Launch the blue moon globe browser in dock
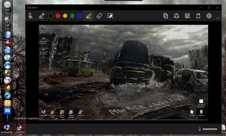 [x=7, y=35]
